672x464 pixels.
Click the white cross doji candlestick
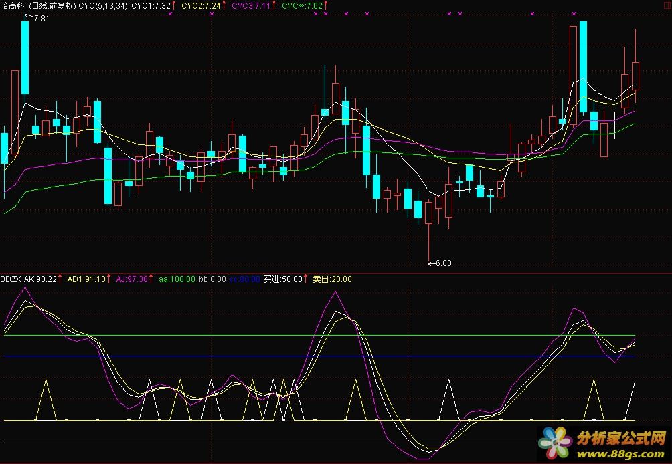[615, 126]
